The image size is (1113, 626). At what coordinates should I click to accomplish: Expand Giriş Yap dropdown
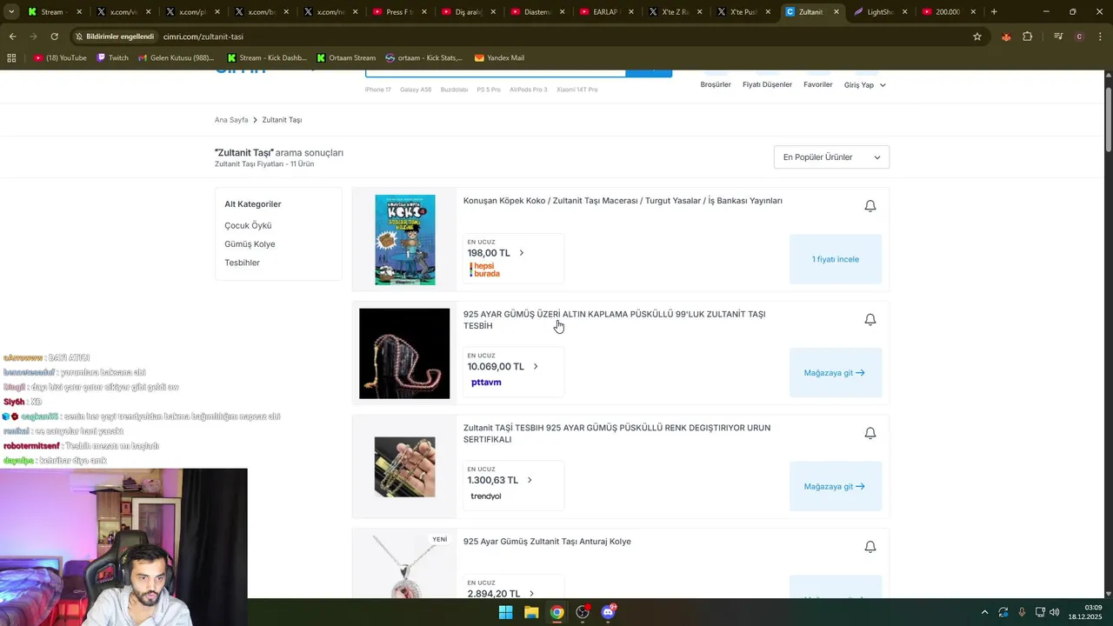[x=864, y=85]
